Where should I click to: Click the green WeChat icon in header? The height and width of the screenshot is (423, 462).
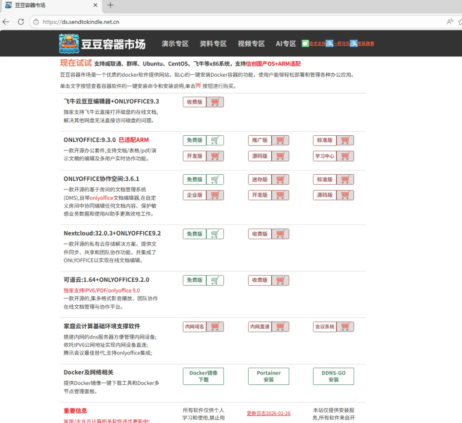305,43
